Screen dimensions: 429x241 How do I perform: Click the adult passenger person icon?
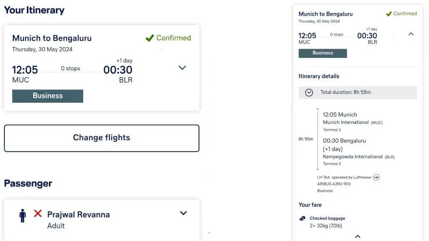click(x=23, y=215)
